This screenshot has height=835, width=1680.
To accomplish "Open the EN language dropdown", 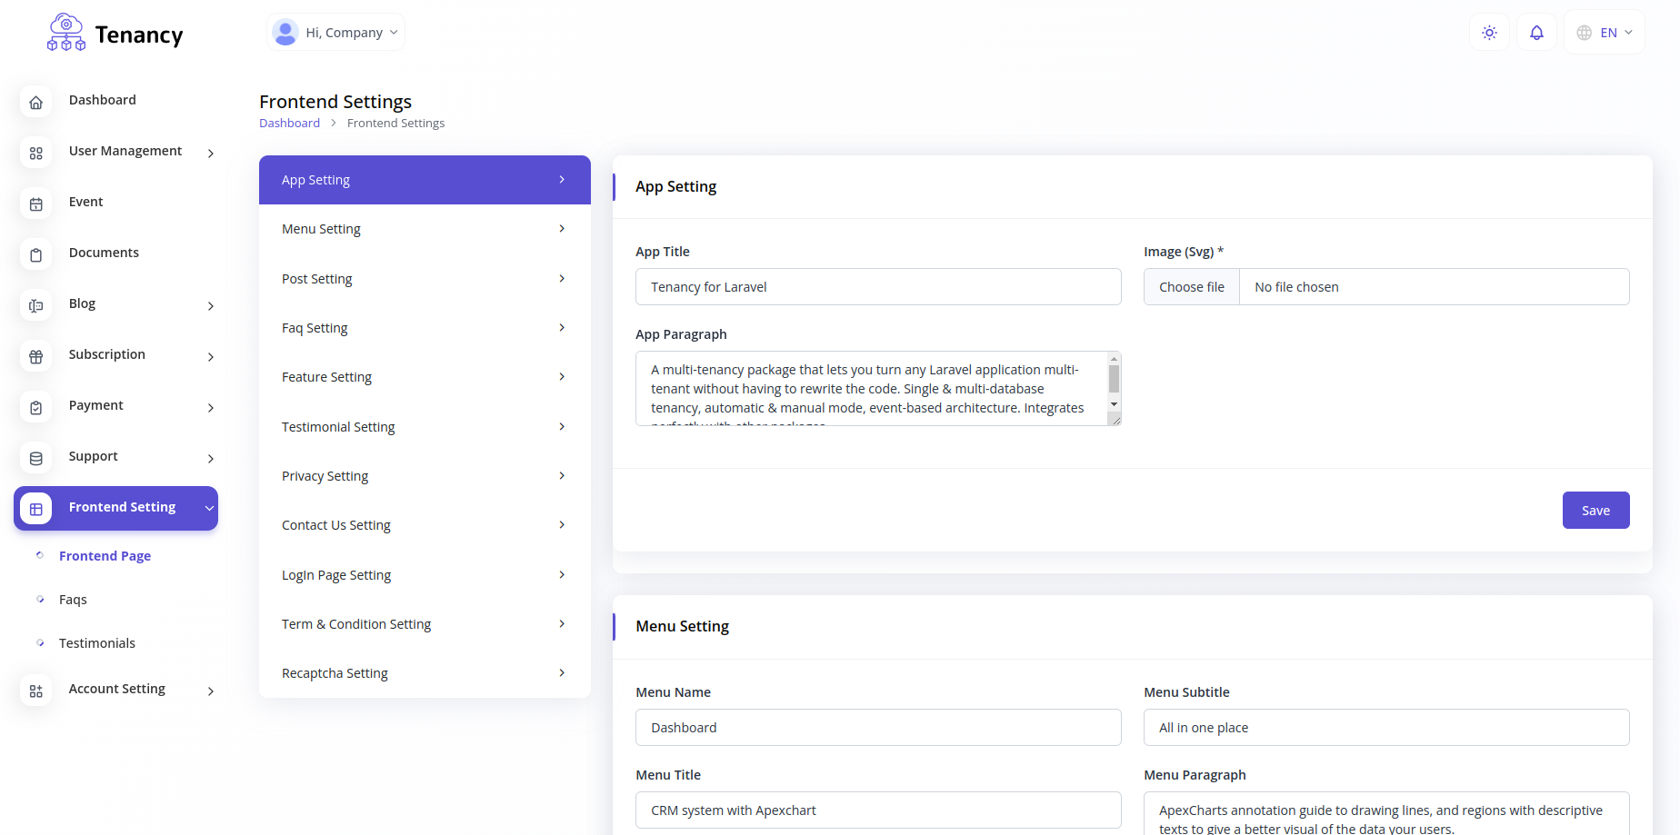I will click(x=1605, y=33).
